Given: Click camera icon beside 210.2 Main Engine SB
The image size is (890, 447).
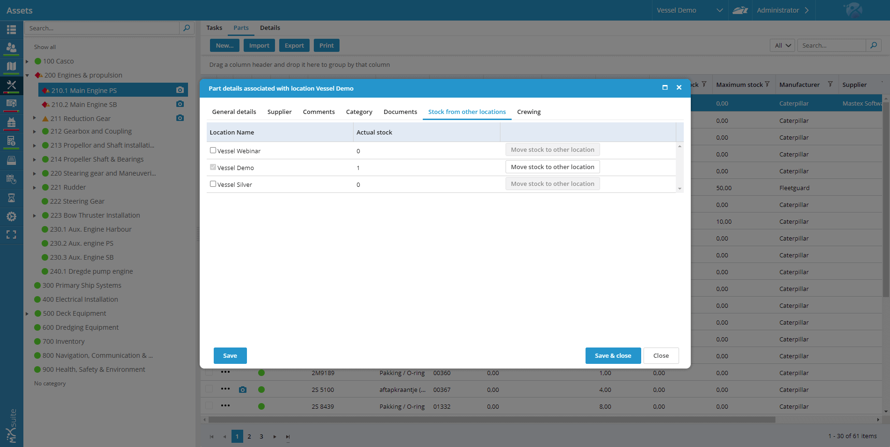Looking at the screenshot, I should coord(180,104).
